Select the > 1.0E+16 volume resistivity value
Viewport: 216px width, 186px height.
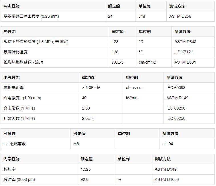[91, 88]
